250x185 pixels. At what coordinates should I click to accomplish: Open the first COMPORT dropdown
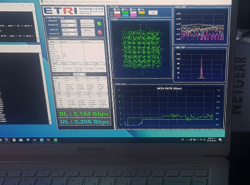tap(68, 21)
